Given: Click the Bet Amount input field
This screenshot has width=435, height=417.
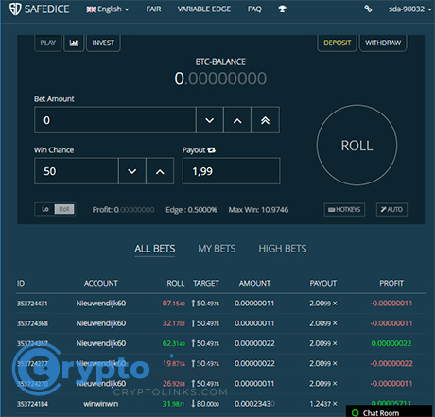Looking at the screenshot, I should (115, 120).
